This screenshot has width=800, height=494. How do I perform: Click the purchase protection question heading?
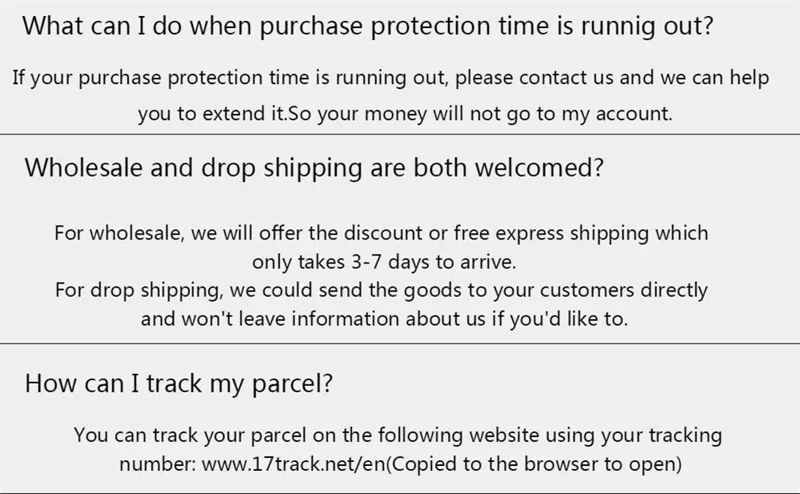pyautogui.click(x=367, y=26)
